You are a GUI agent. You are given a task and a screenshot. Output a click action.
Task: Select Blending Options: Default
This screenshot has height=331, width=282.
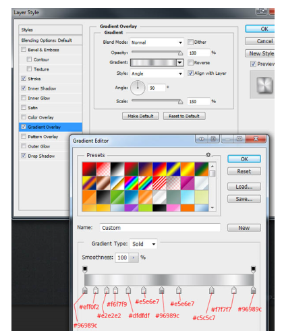click(x=51, y=40)
